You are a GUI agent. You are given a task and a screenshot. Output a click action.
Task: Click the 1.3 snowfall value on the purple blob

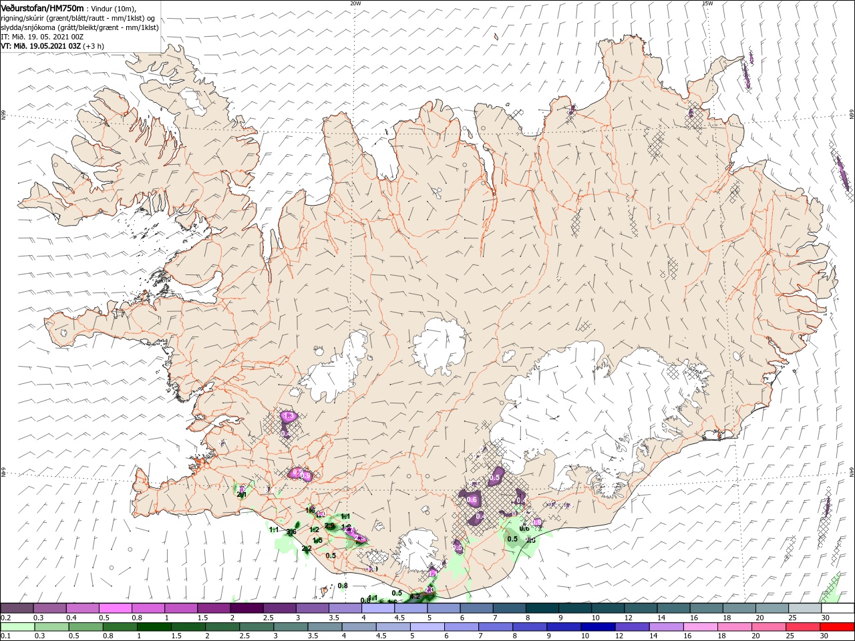(x=289, y=416)
